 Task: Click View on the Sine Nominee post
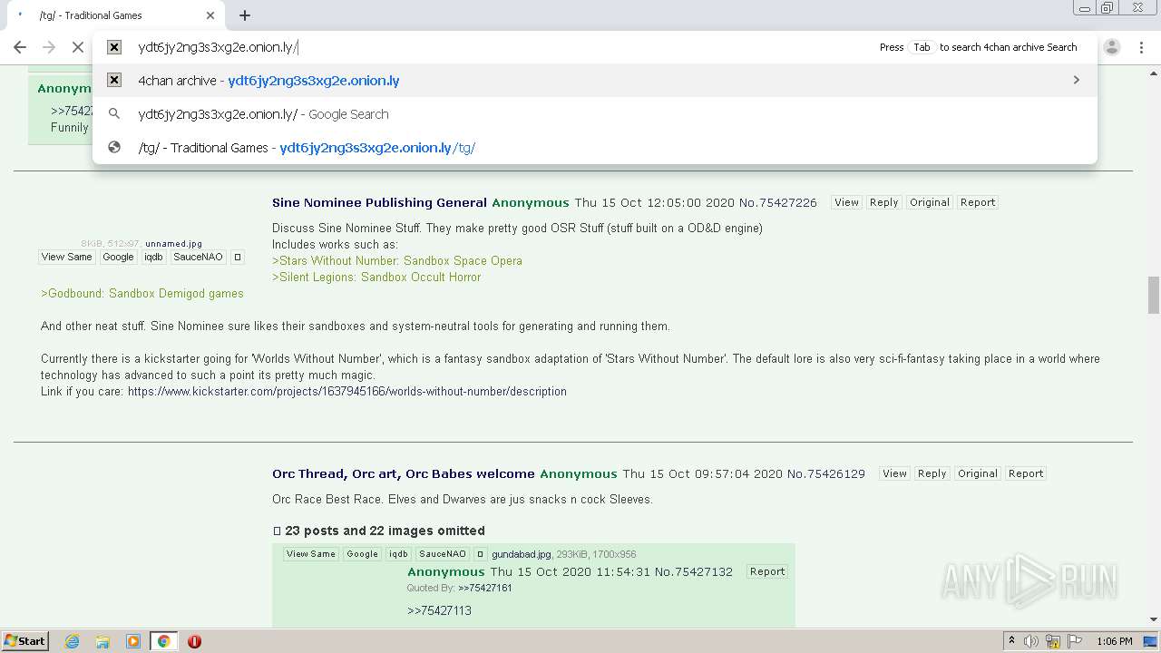846,202
